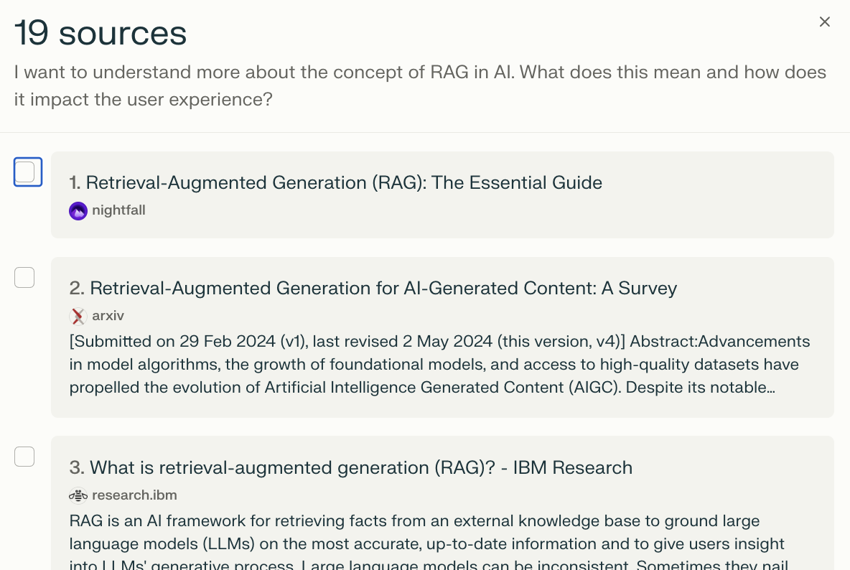Click the number '3.' of the third source
This screenshot has height=570, width=850.
click(x=77, y=468)
